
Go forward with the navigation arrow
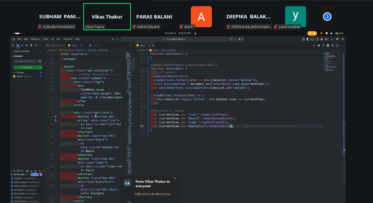pyautogui.click(x=118, y=39)
